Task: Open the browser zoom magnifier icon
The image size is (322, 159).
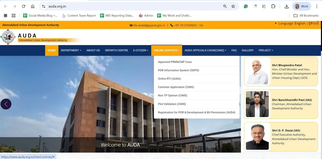Action: click(225, 6)
